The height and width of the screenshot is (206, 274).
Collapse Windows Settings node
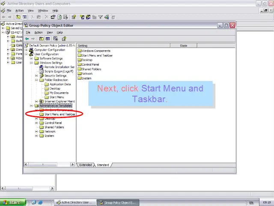pos(31,63)
